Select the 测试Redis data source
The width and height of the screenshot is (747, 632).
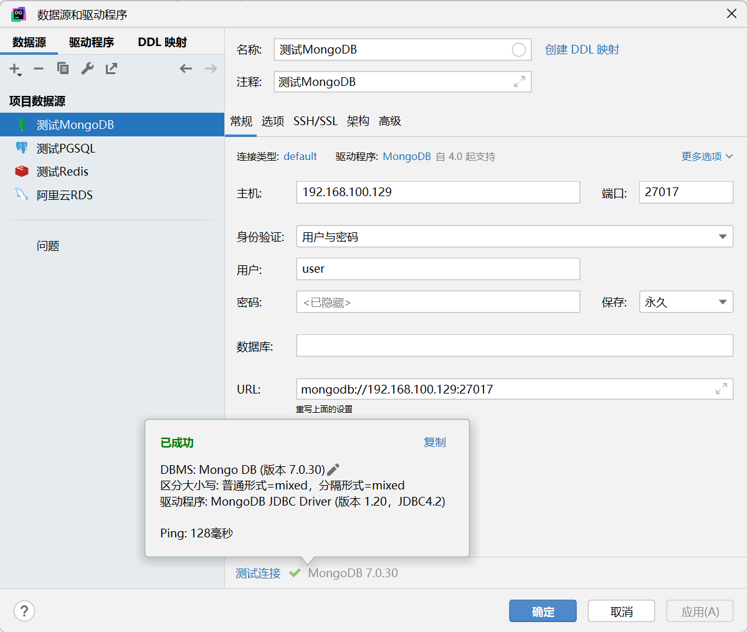[x=112, y=171]
